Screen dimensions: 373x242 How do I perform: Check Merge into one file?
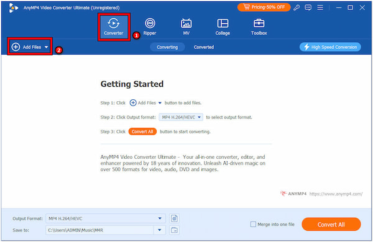coord(253,224)
